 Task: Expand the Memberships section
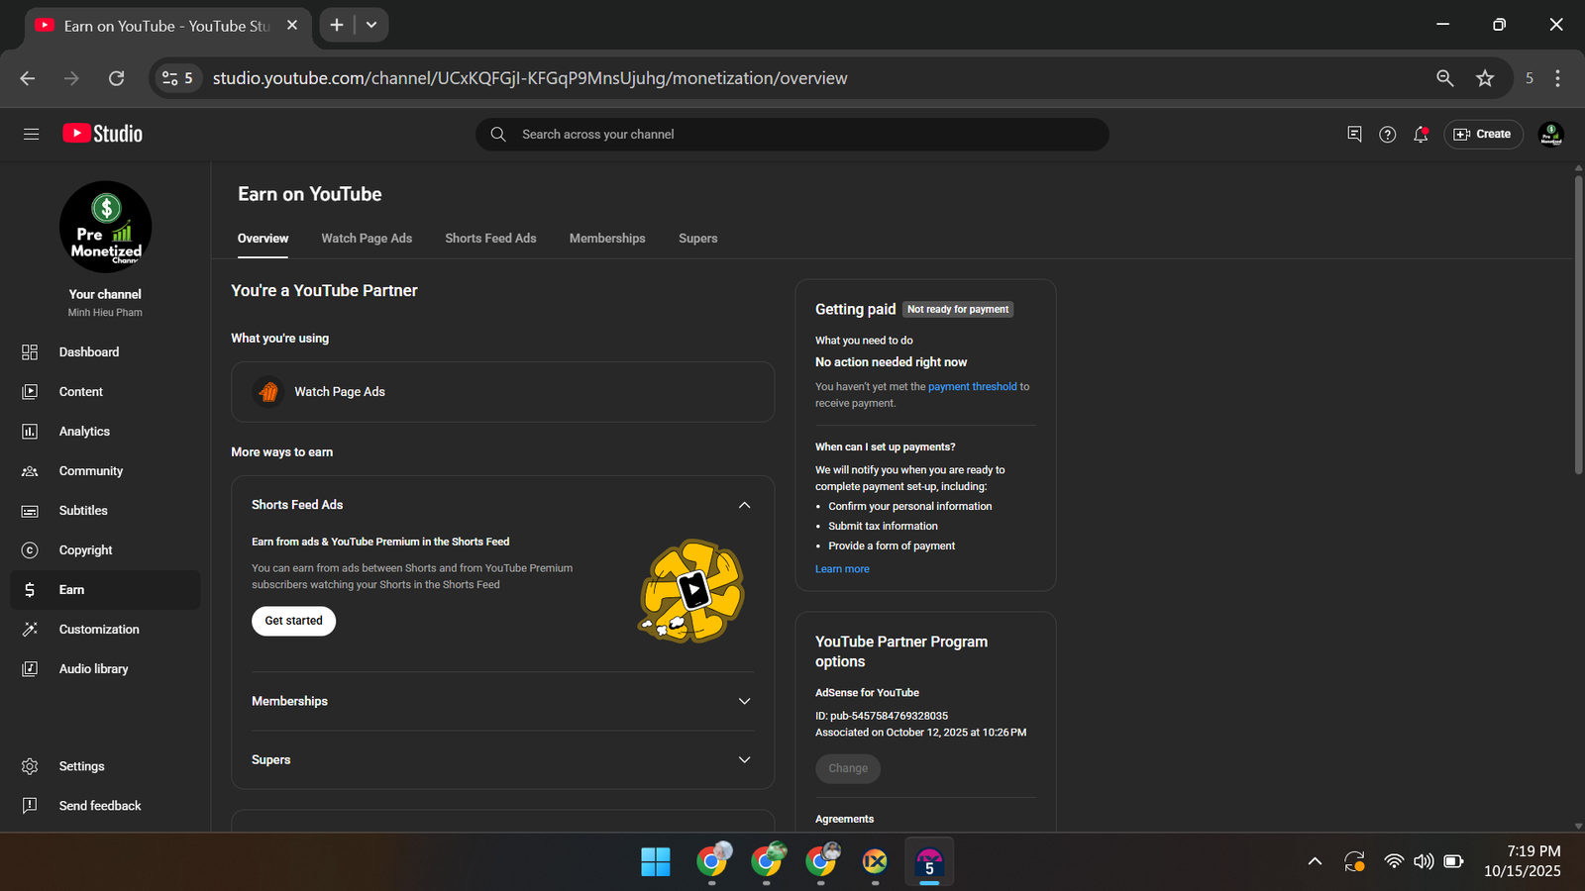click(744, 701)
